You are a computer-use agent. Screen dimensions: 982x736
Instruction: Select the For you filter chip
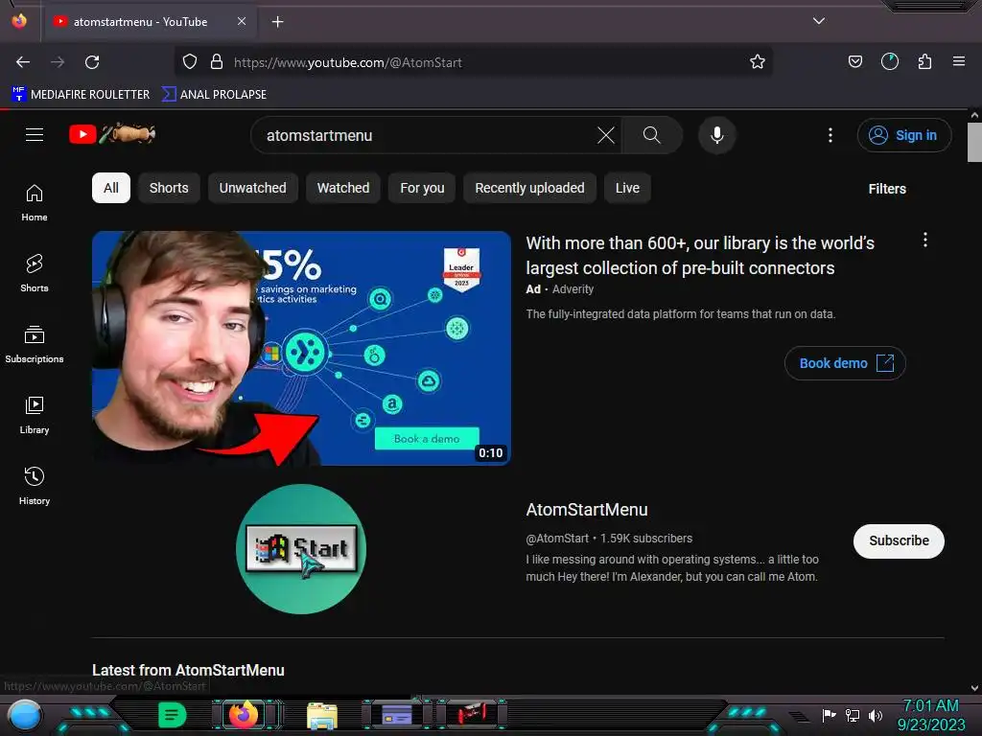(x=422, y=188)
